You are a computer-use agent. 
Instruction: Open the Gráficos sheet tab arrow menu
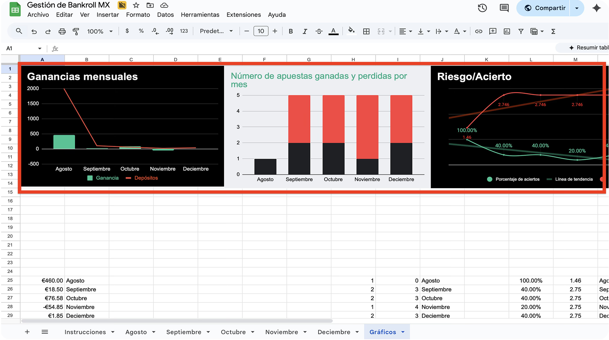click(403, 332)
